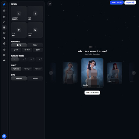The image size is (139, 139).
Task: Click the Start Chat button
Action: click(x=117, y=2)
